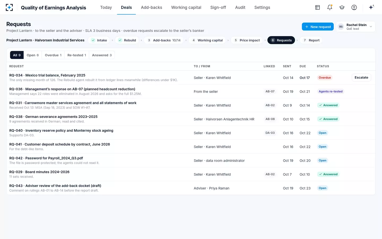Go to Working capital in top navigation

point(186,7)
